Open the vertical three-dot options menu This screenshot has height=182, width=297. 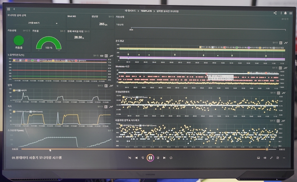[281, 13]
